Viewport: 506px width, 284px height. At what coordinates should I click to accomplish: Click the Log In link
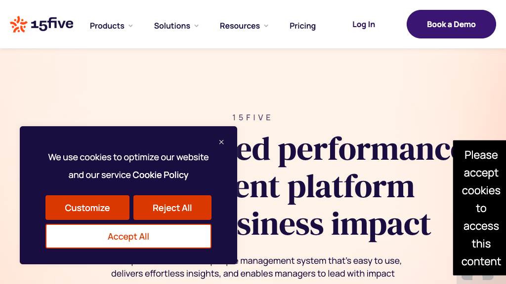364,24
